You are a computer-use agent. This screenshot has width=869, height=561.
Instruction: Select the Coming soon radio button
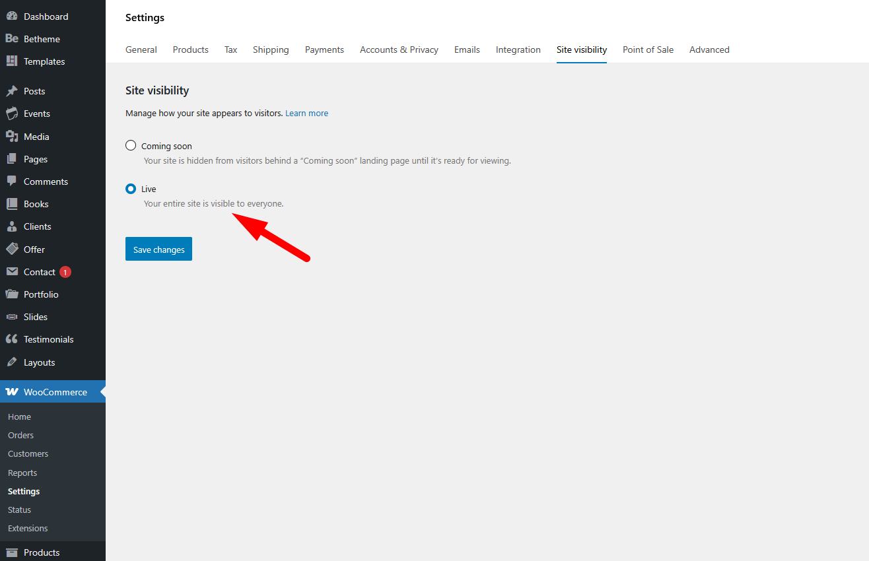tap(131, 146)
